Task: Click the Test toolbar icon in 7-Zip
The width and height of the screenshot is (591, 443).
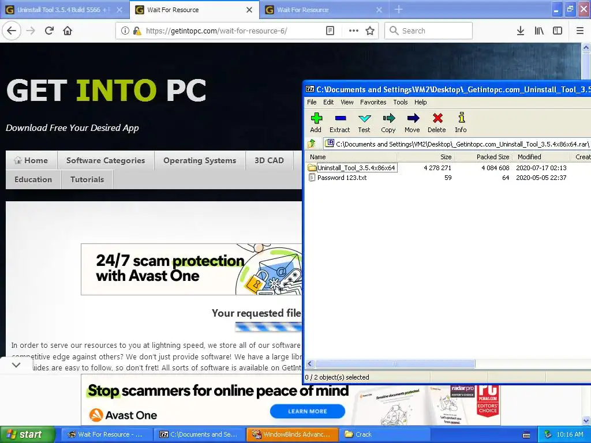Action: pos(364,123)
